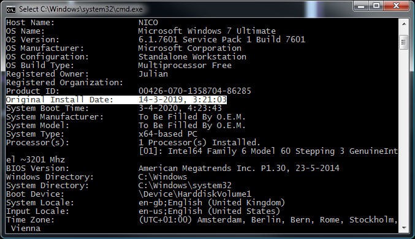Click the empty scrollbar track below thumb
This screenshot has height=239, width=415.
(x=404, y=136)
